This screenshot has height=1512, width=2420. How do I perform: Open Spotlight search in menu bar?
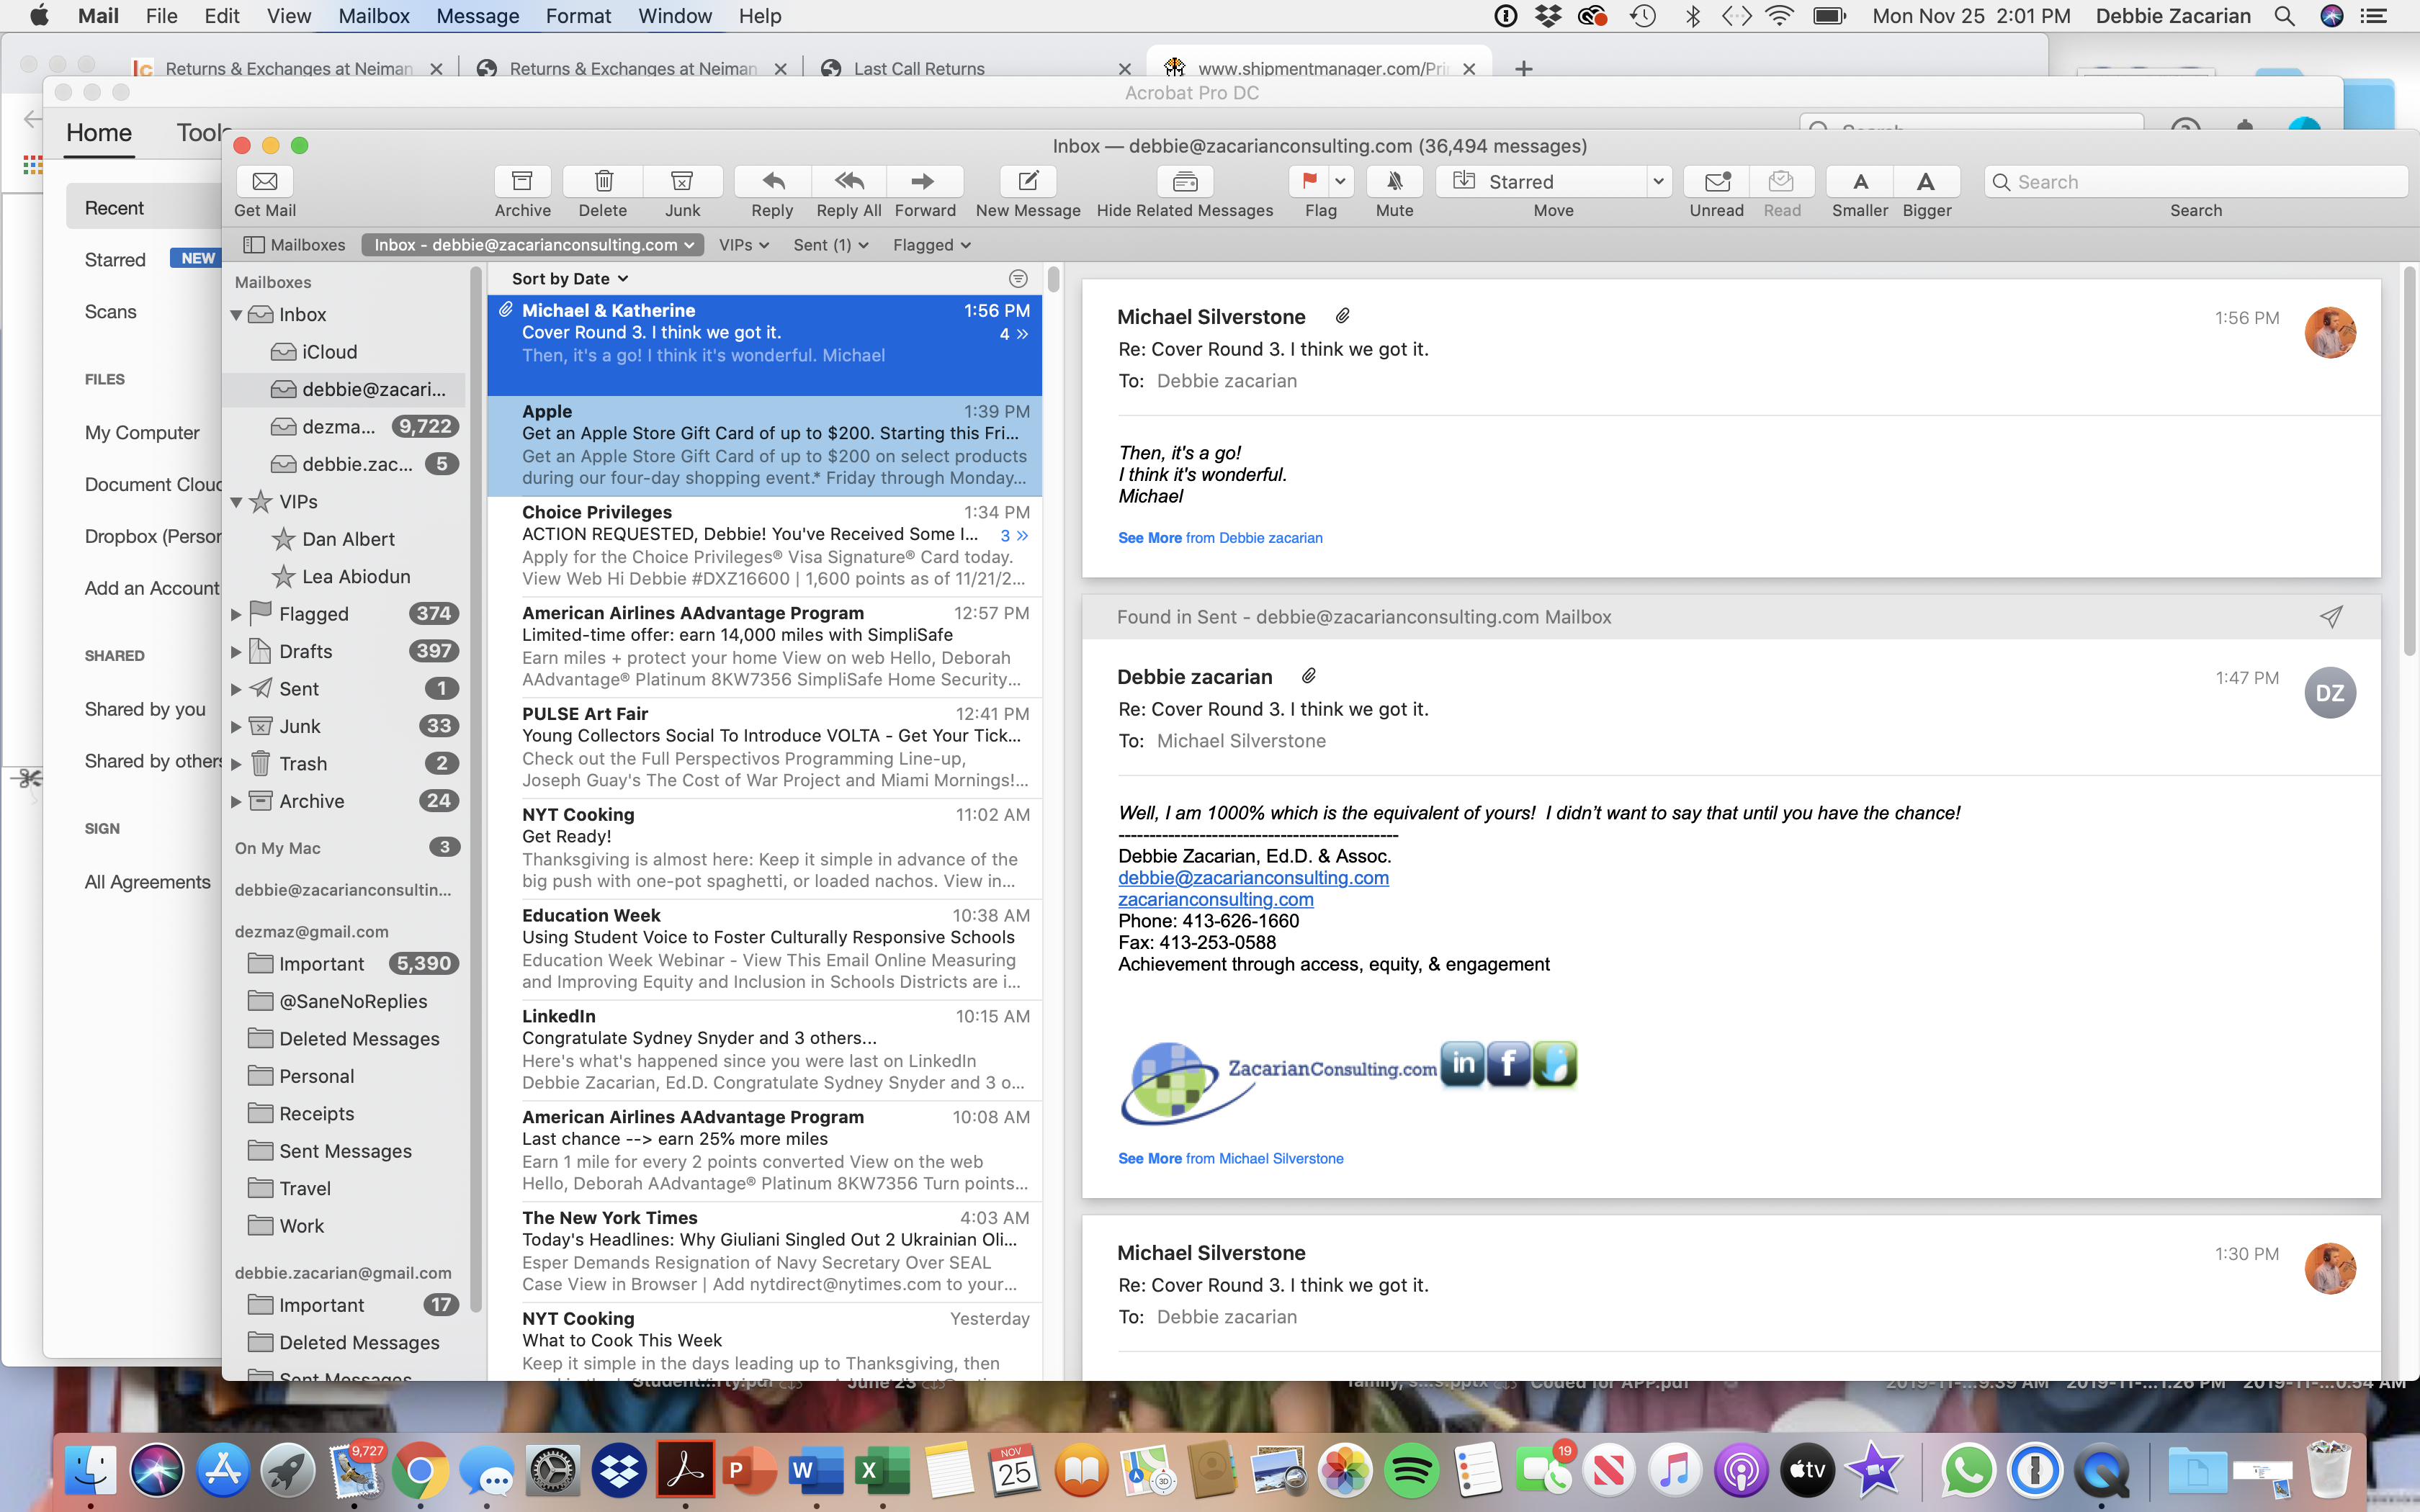pyautogui.click(x=2284, y=16)
